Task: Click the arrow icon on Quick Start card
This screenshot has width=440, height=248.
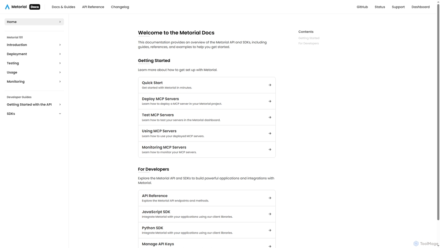Action: coord(270,85)
